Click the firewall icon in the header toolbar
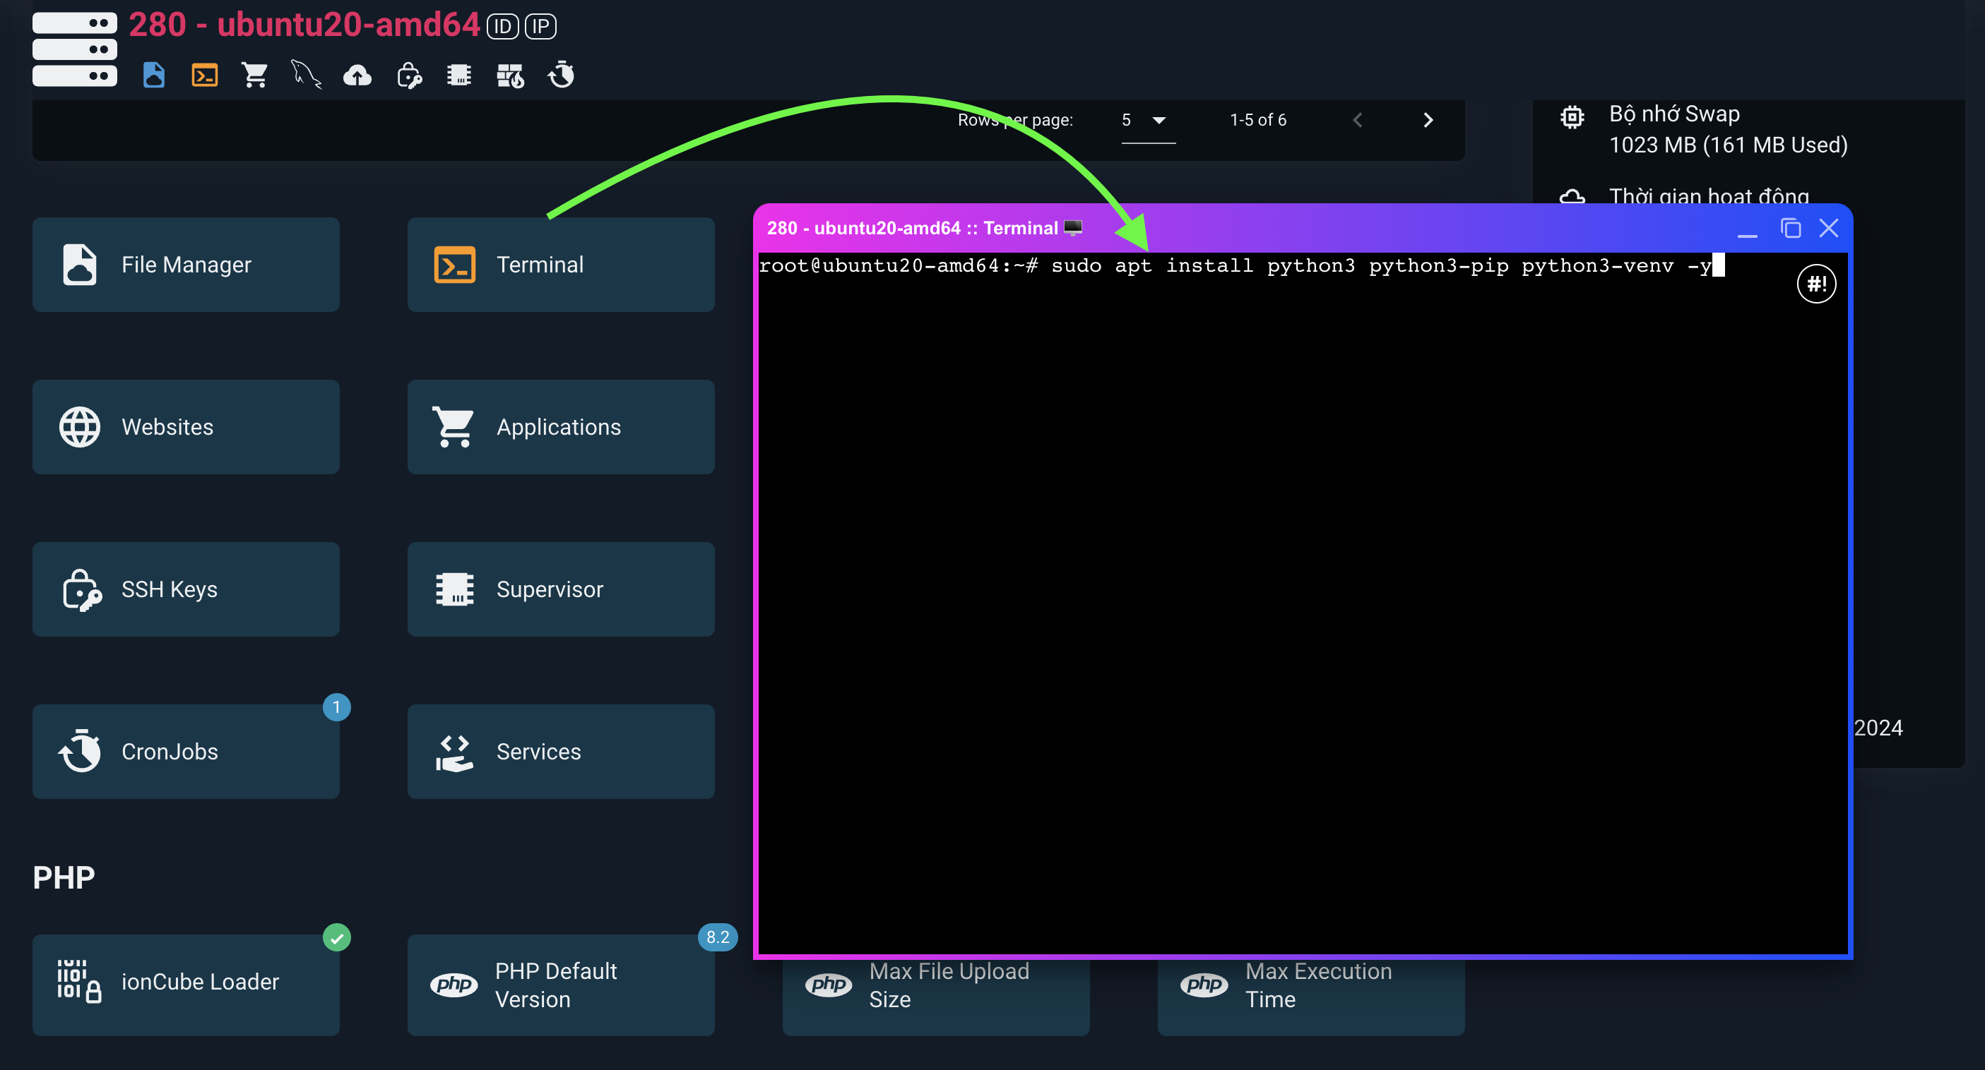The height and width of the screenshot is (1070, 1985). pyautogui.click(x=510, y=76)
